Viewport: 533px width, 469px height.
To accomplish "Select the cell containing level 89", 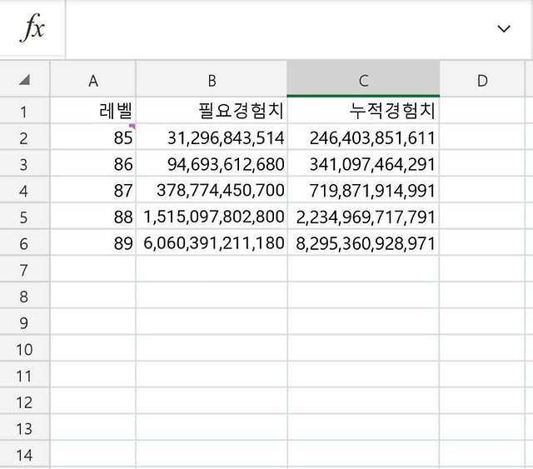I will [x=92, y=243].
